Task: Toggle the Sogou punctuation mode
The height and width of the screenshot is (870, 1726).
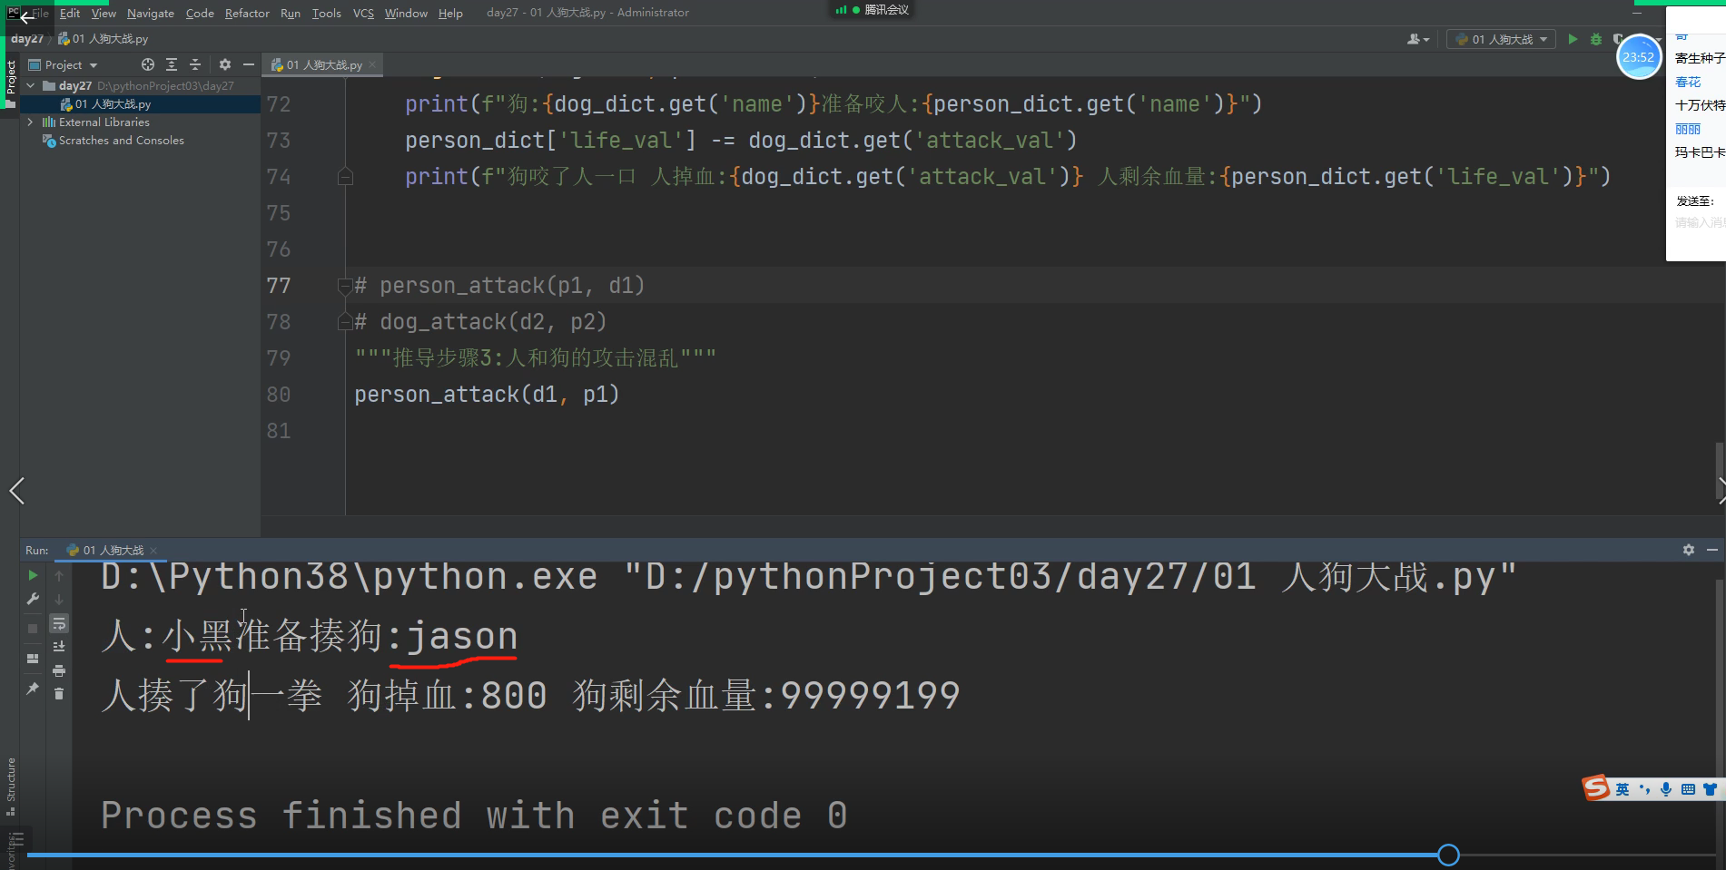Action: (1644, 789)
